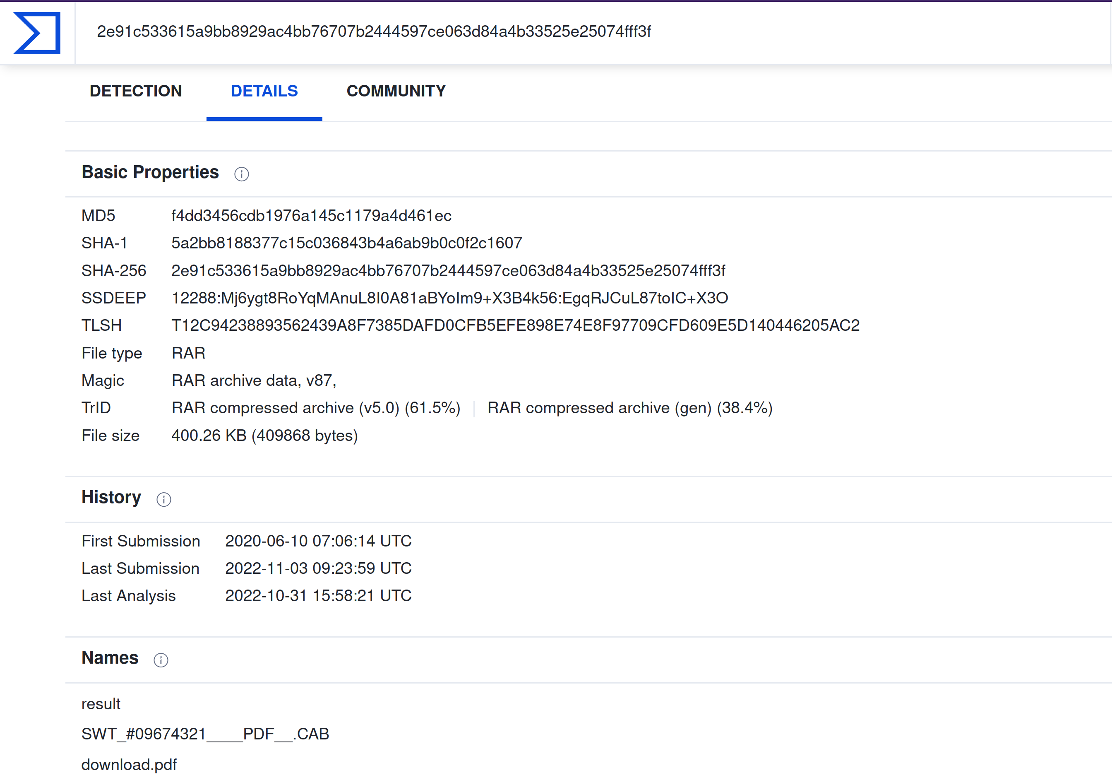Image resolution: width=1112 pixels, height=780 pixels.
Task: Open the History section info icon
Action: [164, 499]
